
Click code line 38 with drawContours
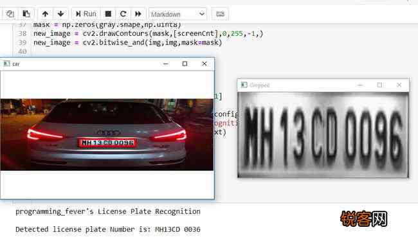click(148, 33)
